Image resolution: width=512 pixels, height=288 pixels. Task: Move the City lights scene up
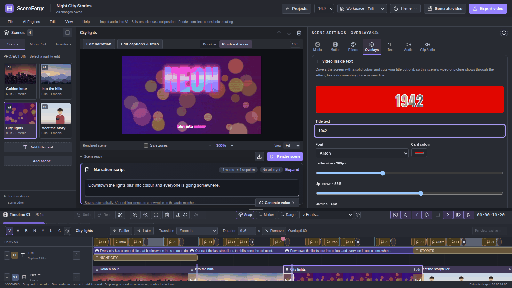pyautogui.click(x=279, y=33)
